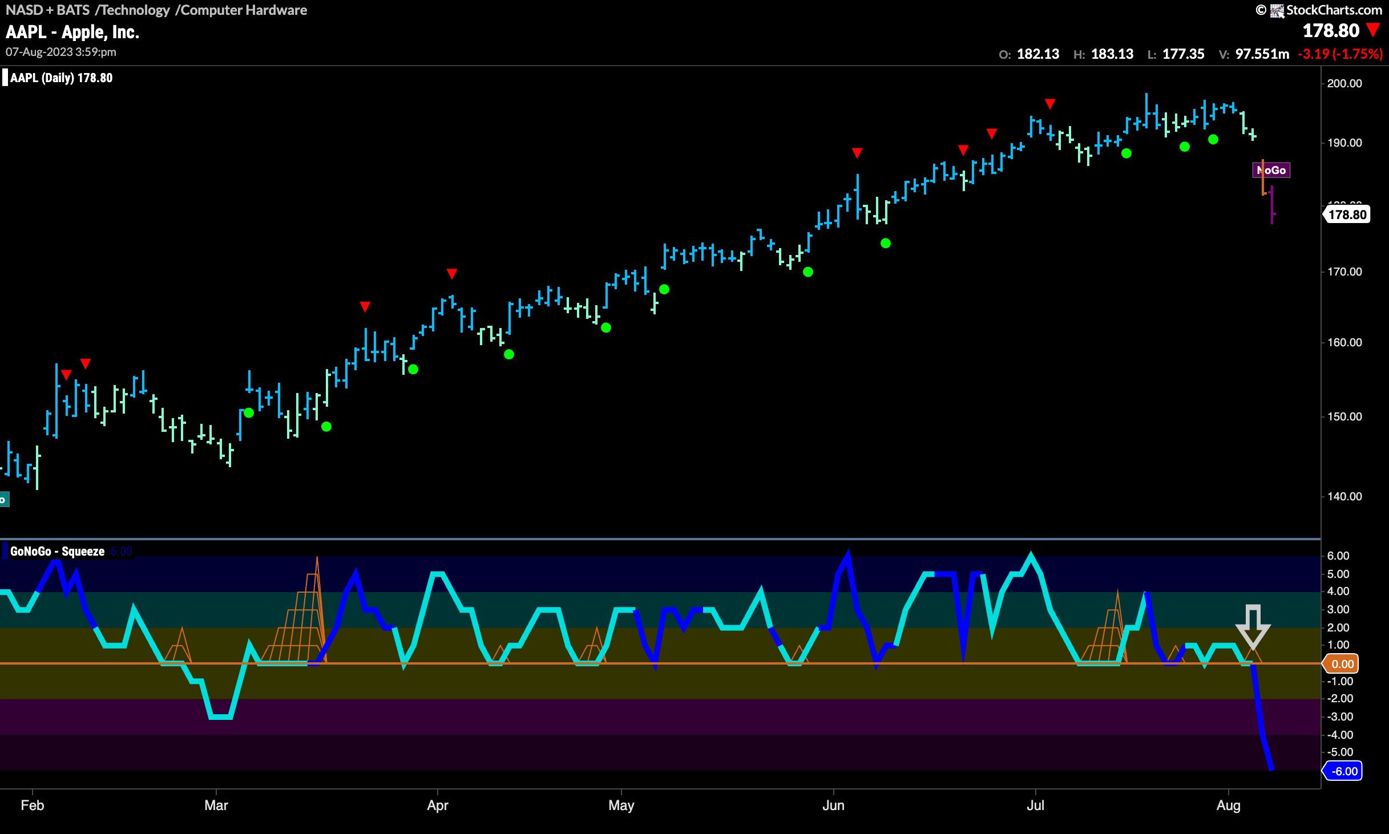
Task: Click the 160.00 price axis label
Action: 1344,342
